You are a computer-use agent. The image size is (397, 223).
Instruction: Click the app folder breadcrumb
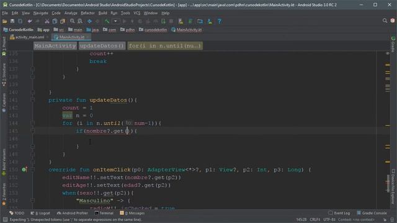[x=43, y=30]
